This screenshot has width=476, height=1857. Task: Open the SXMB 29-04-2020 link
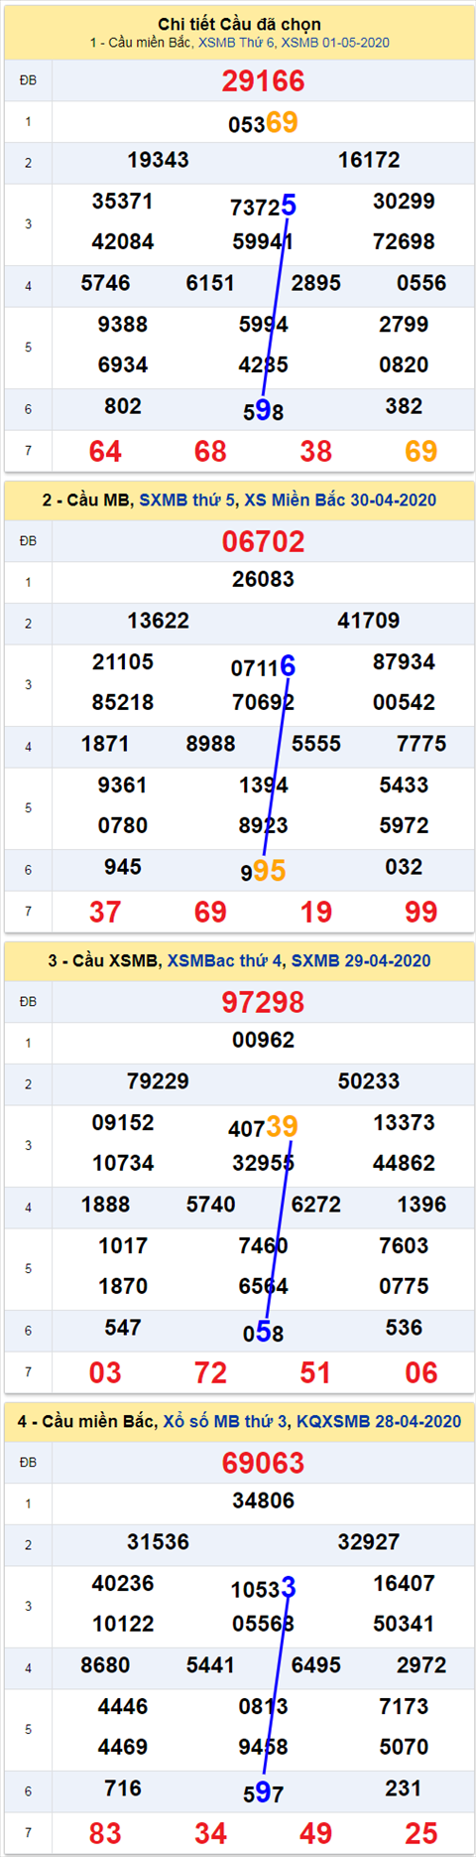click(x=361, y=960)
